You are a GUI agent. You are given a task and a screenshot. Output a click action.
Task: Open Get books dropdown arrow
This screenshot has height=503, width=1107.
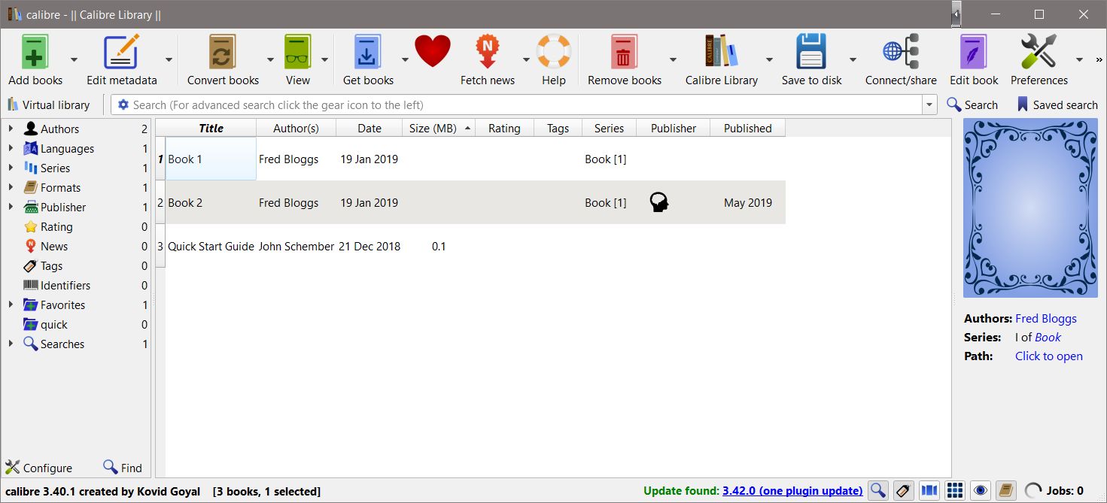tap(405, 60)
